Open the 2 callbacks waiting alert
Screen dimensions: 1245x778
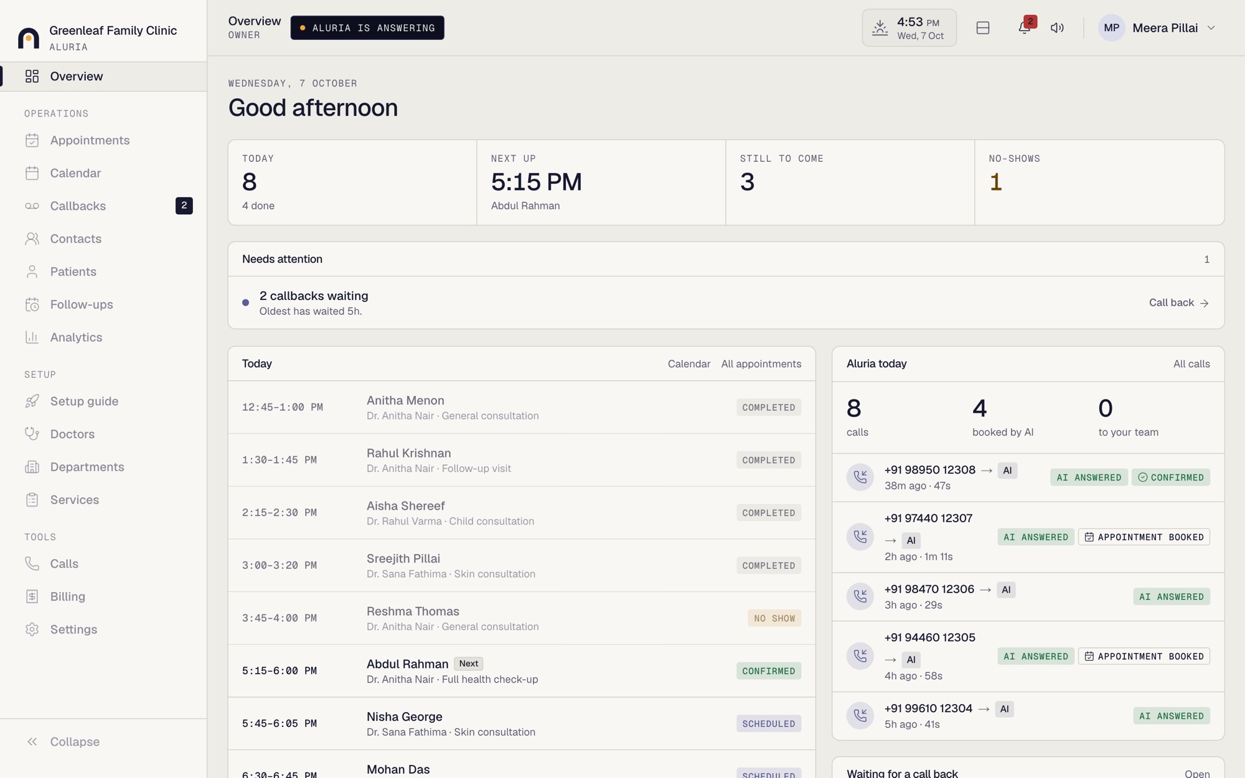click(x=726, y=303)
